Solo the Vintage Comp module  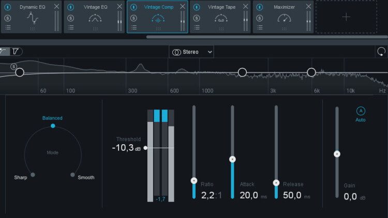click(x=133, y=18)
